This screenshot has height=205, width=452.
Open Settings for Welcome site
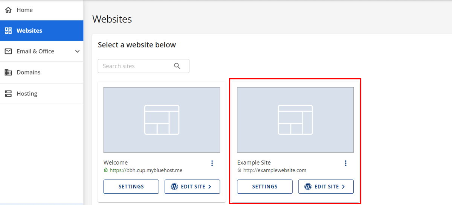pyautogui.click(x=131, y=187)
